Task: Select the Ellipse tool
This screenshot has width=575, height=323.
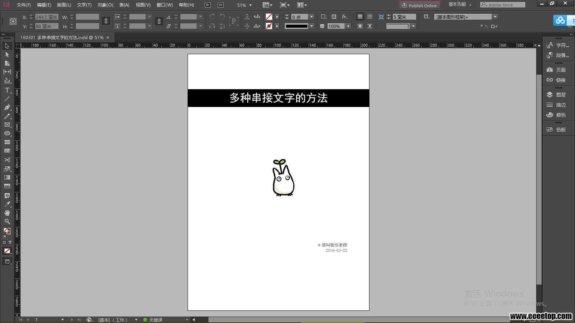Action: (7, 134)
